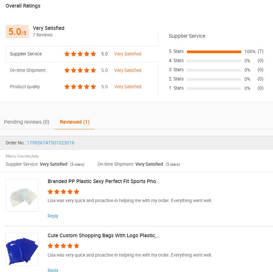Click stars under Branded PP Plastic review
Viewport: 273px width, 272px height.
click(x=63, y=192)
